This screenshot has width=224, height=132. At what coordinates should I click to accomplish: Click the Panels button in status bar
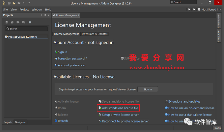(x=217, y=128)
